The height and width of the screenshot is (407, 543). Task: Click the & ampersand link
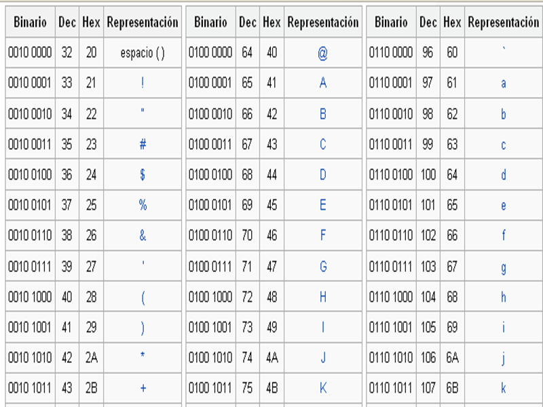pos(143,235)
